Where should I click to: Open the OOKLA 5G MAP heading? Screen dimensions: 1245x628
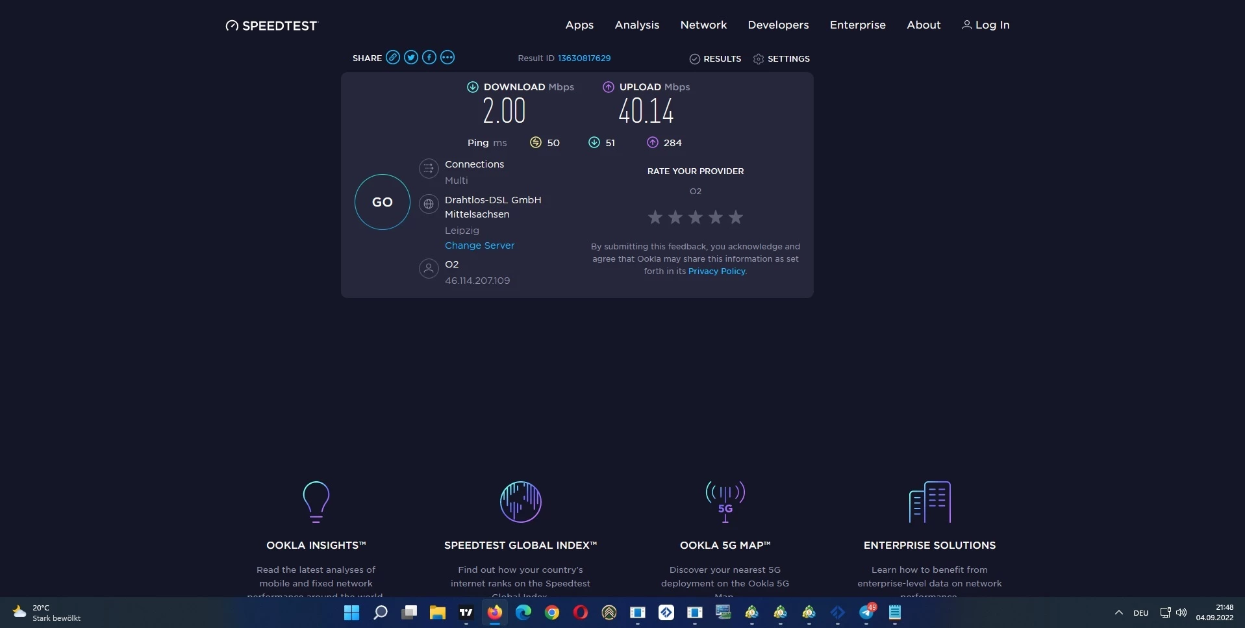pyautogui.click(x=725, y=546)
